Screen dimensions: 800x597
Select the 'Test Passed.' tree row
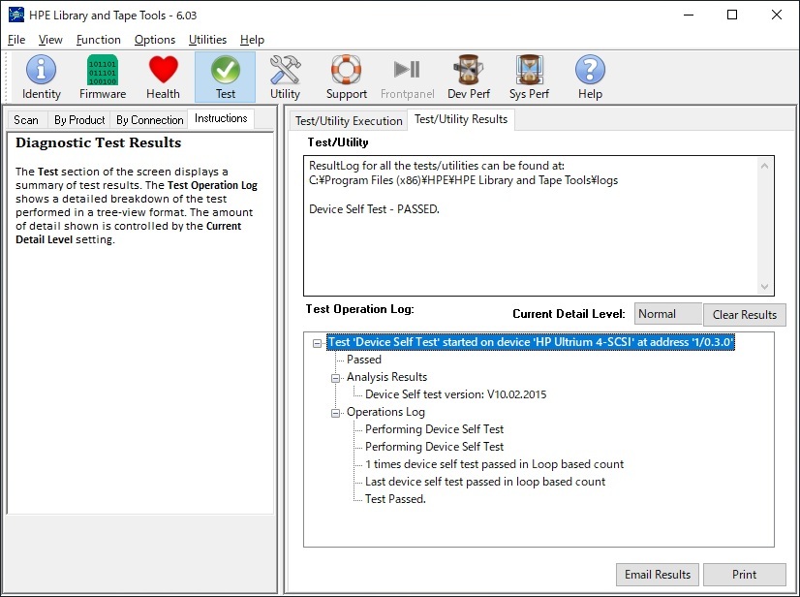395,498
